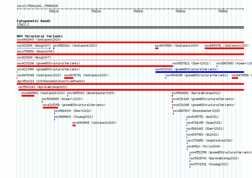
Task: Click the nsv6485863 (Sedlazeck2020) label
Action: point(43,93)
